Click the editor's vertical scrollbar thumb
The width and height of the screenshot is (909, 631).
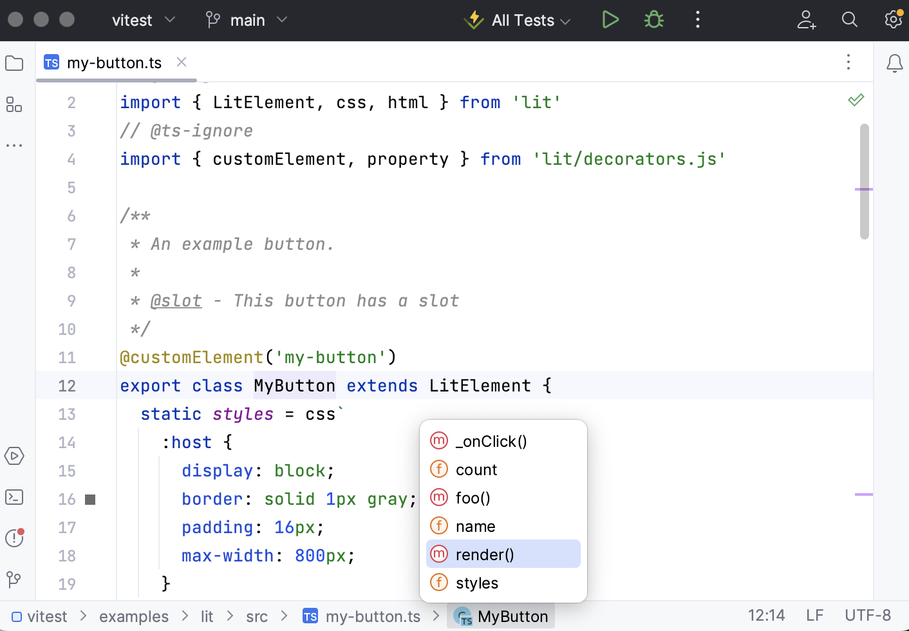pyautogui.click(x=864, y=182)
